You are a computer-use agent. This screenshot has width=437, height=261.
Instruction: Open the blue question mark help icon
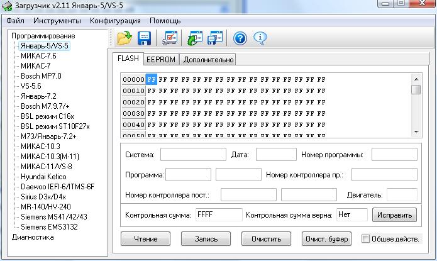(x=240, y=38)
